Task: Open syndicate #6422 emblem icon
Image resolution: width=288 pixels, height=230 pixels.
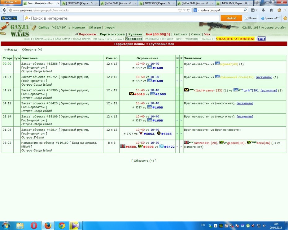Action: [x=161, y=146]
